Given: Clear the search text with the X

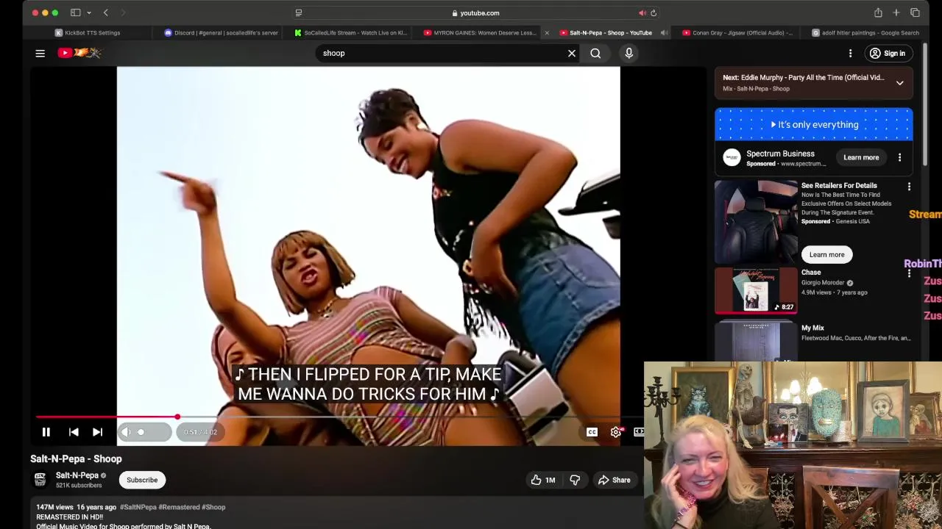Looking at the screenshot, I should click(x=572, y=53).
